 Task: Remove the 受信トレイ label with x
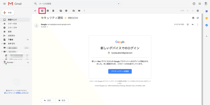pos(77,18)
